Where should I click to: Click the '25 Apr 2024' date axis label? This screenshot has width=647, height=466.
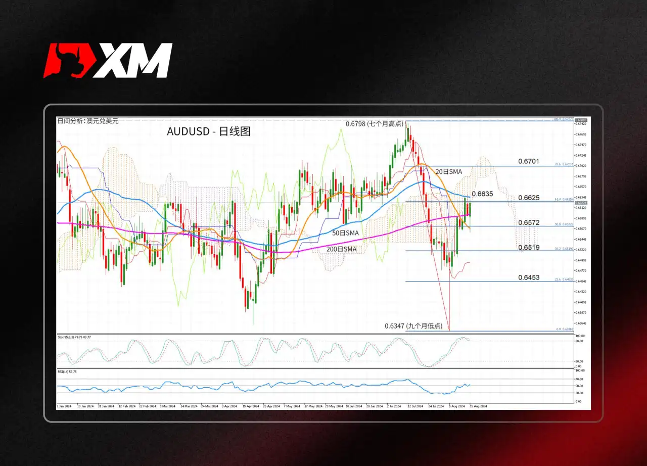click(271, 406)
